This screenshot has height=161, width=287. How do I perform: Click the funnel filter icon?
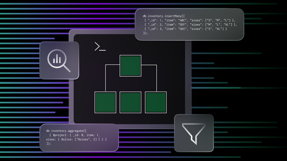194,134
